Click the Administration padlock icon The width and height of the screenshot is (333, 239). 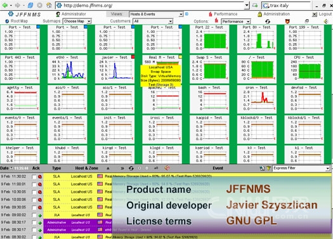259,14
